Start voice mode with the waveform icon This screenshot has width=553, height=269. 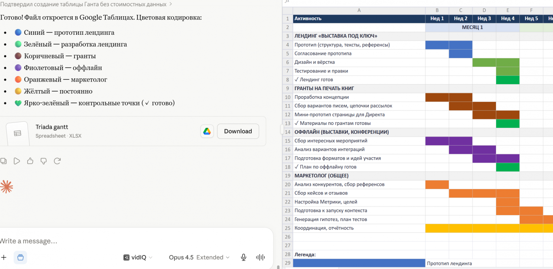click(x=260, y=257)
